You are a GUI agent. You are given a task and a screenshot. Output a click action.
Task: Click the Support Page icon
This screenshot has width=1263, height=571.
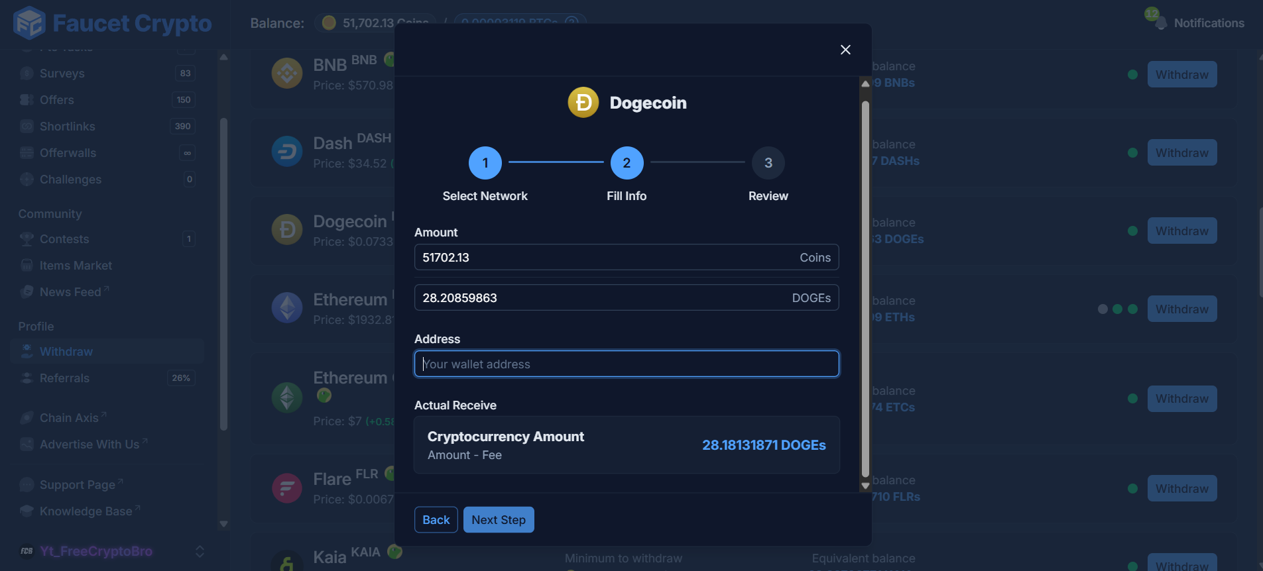pyautogui.click(x=27, y=485)
